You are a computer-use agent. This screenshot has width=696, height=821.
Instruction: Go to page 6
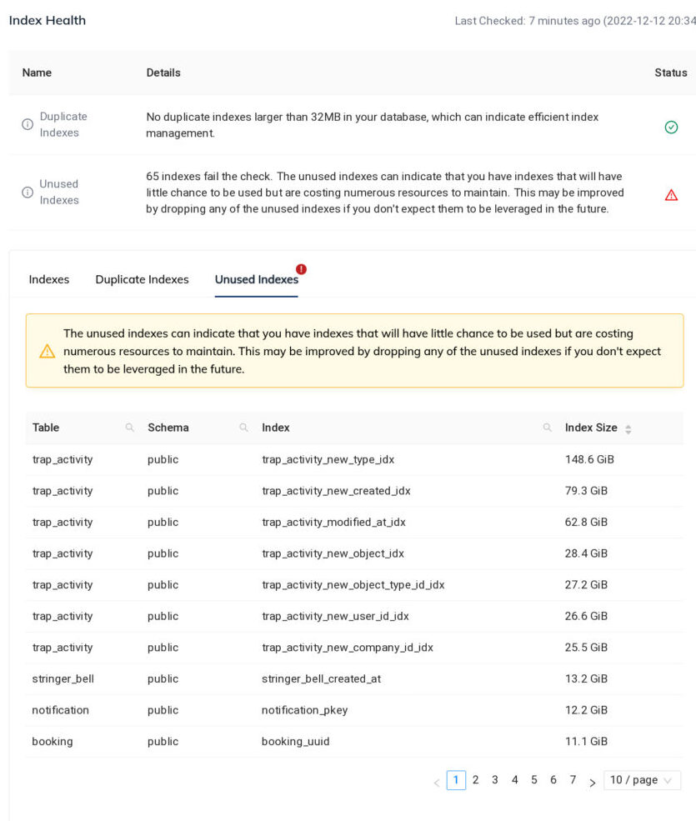coord(553,779)
